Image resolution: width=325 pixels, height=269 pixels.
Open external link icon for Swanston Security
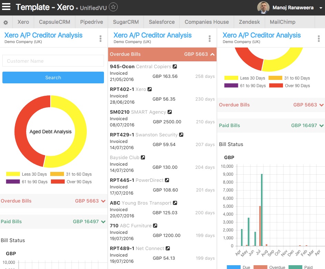pos(181,135)
